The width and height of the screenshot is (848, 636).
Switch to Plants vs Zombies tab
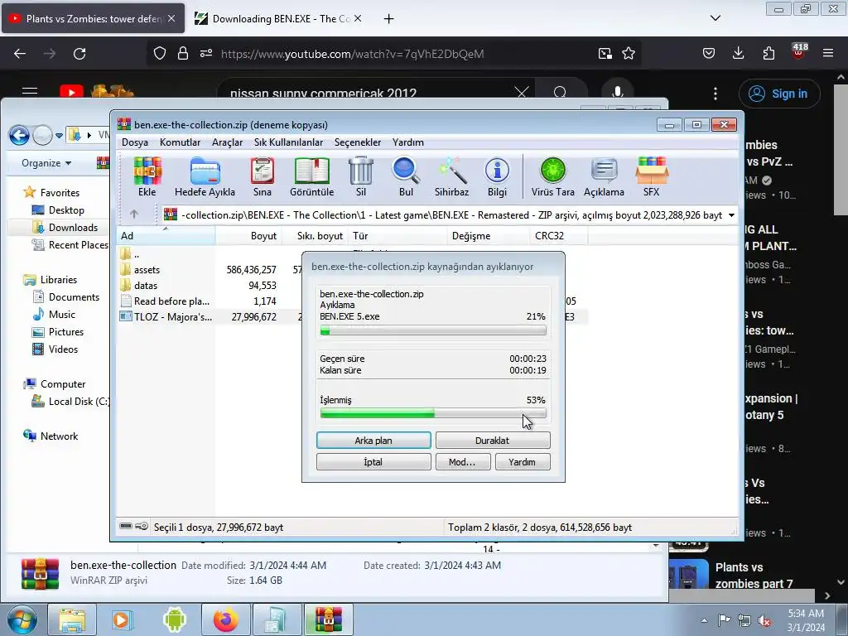point(93,18)
